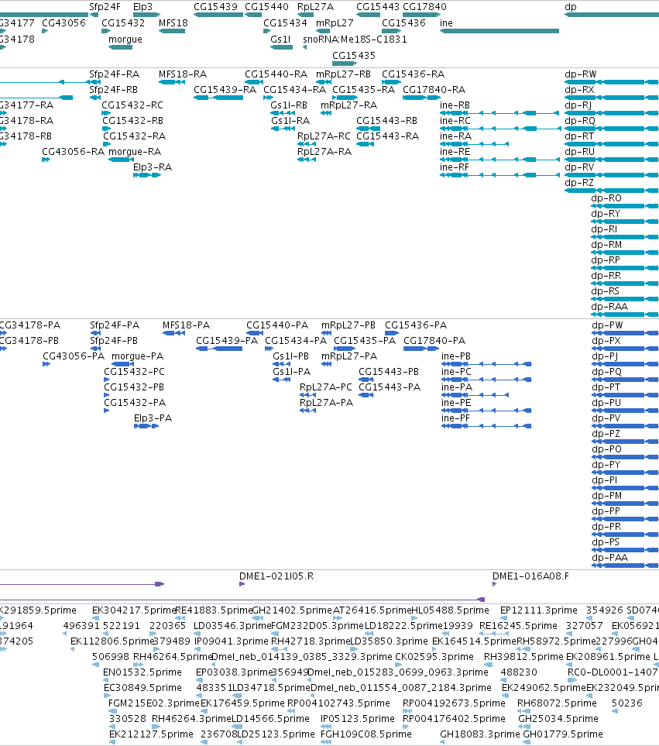This screenshot has width=659, height=746.
Task: Click transcript ine-RF label
Action: pos(454,167)
